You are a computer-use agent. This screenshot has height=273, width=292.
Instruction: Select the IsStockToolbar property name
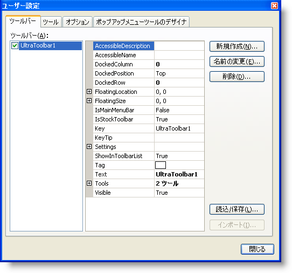[123, 119]
